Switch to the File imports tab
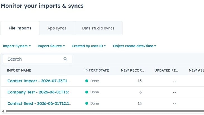The width and height of the screenshot is (204, 115). [20, 28]
